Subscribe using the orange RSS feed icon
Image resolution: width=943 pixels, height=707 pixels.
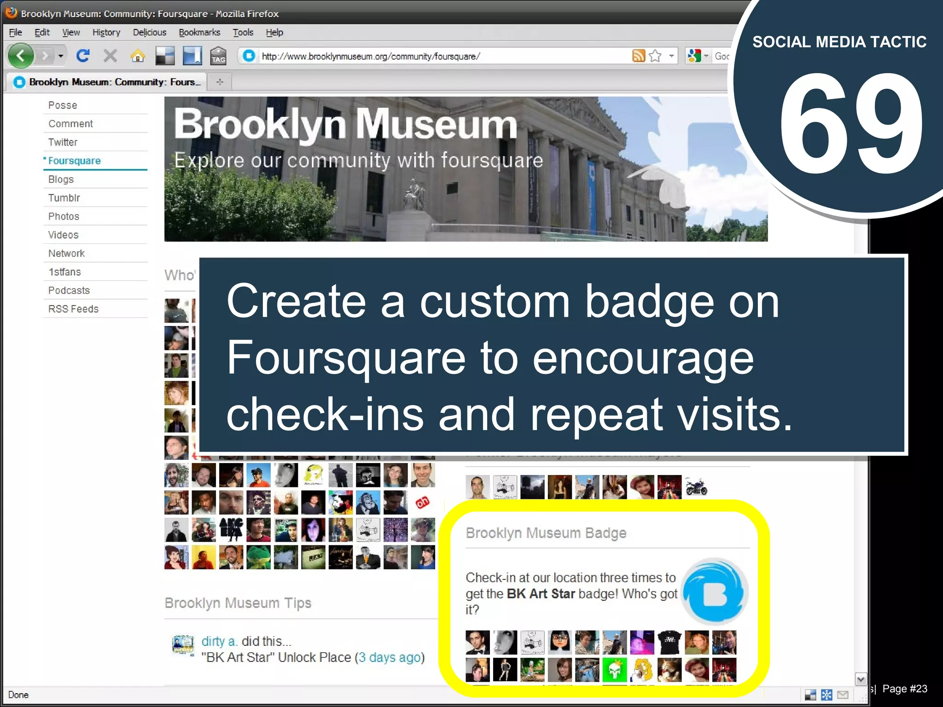(x=638, y=56)
